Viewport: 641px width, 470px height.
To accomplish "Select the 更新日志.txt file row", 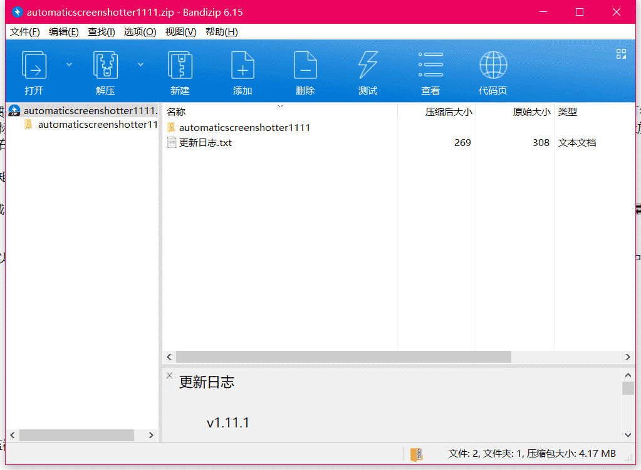I will pos(399,143).
